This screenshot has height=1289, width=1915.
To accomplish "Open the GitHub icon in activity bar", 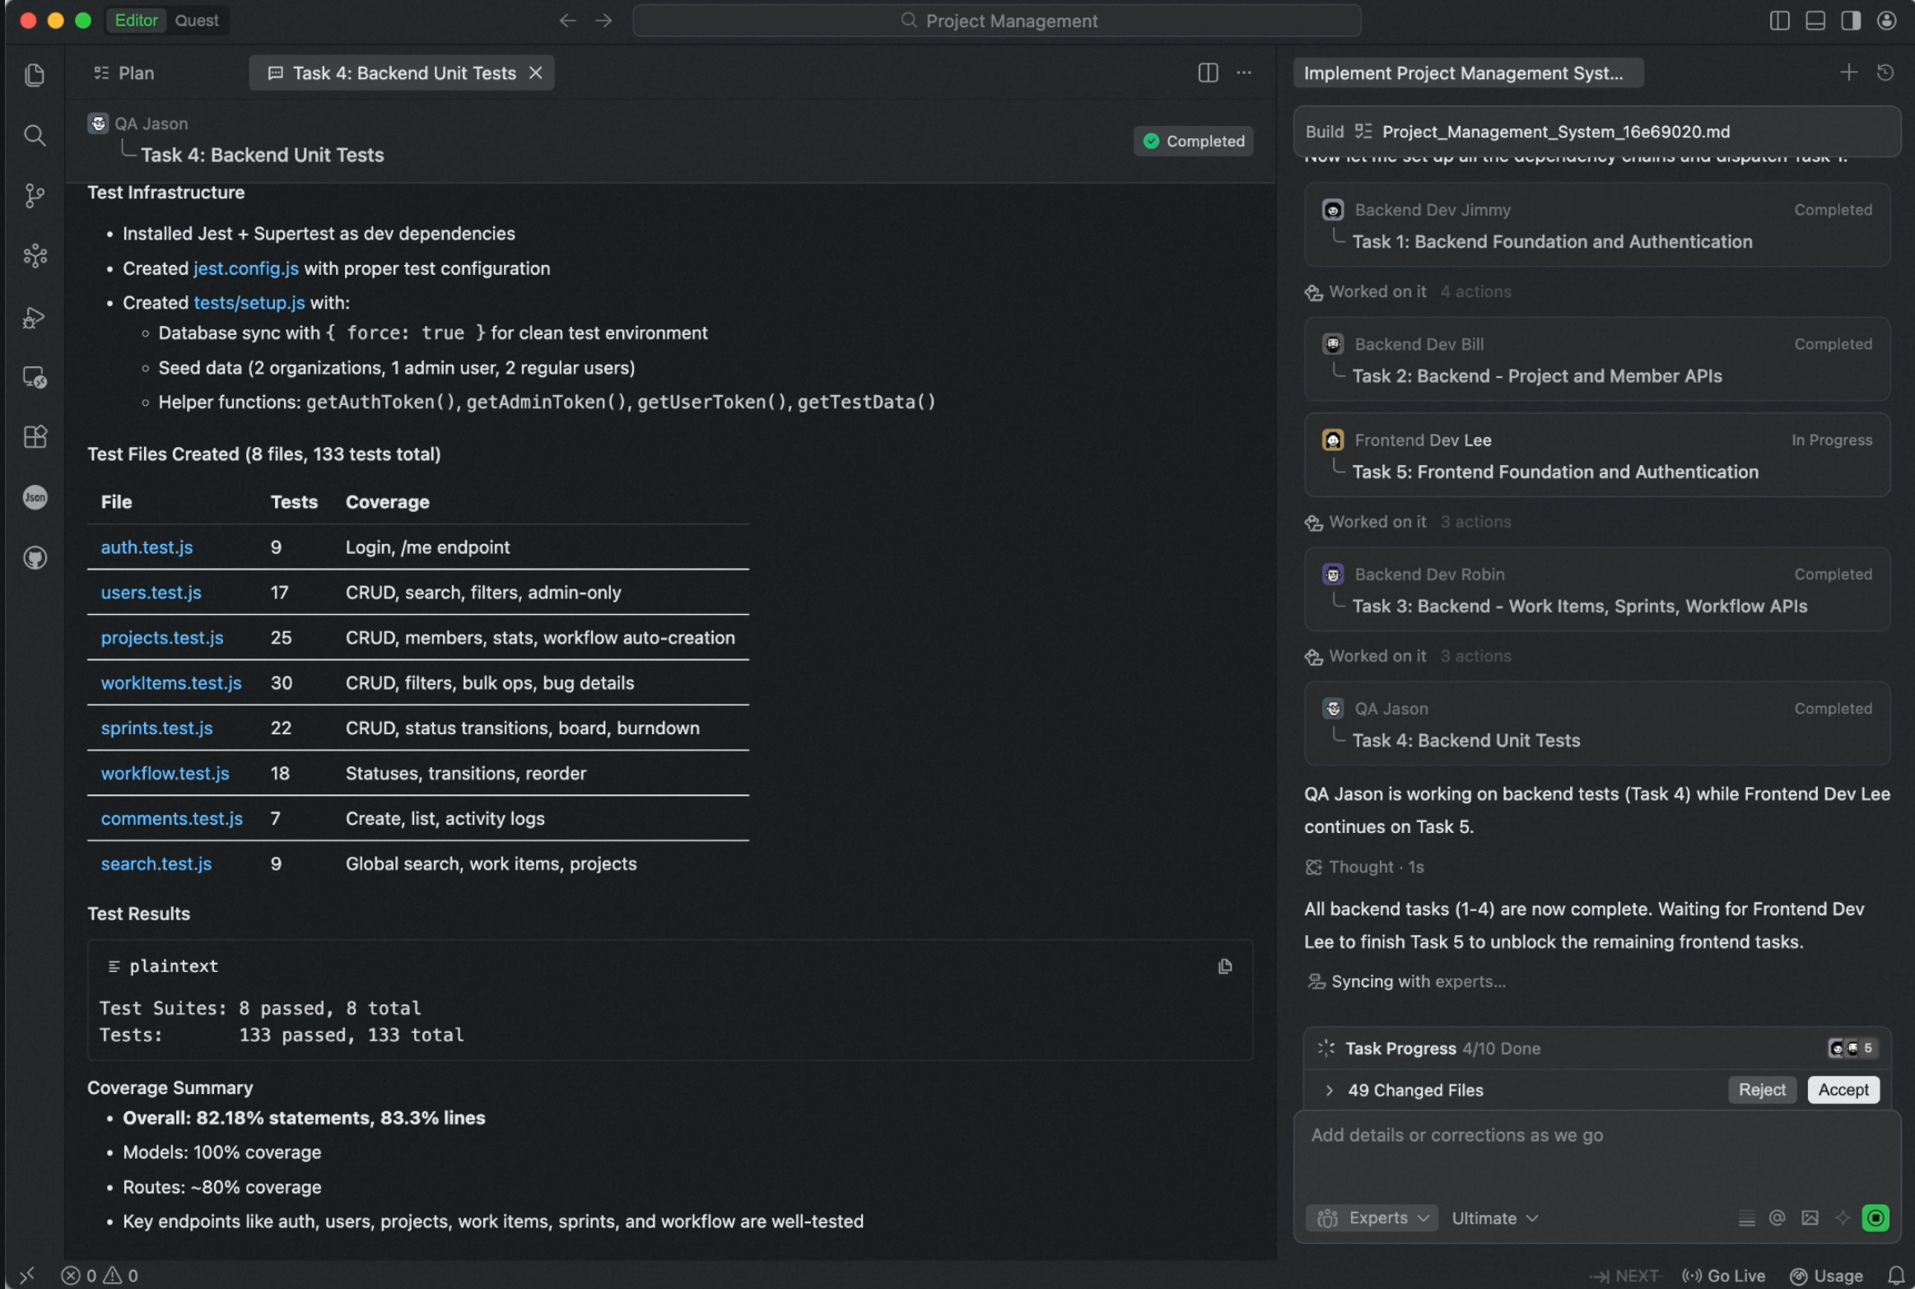I will tap(35, 558).
